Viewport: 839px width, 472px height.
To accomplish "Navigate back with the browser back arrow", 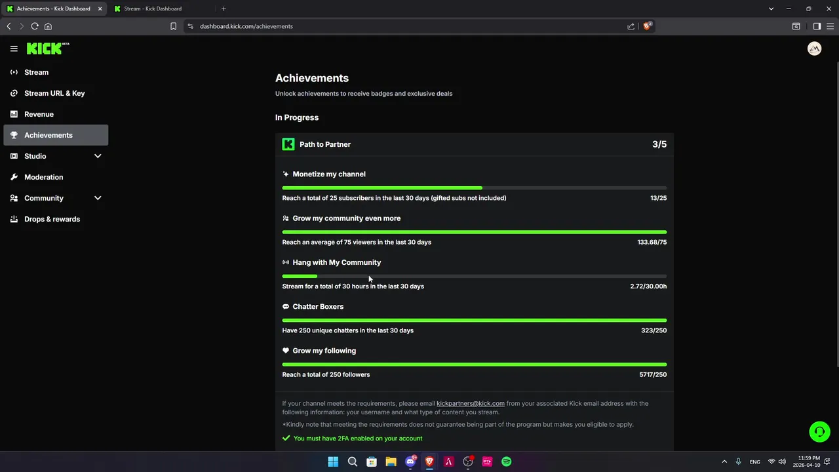I will click(9, 26).
